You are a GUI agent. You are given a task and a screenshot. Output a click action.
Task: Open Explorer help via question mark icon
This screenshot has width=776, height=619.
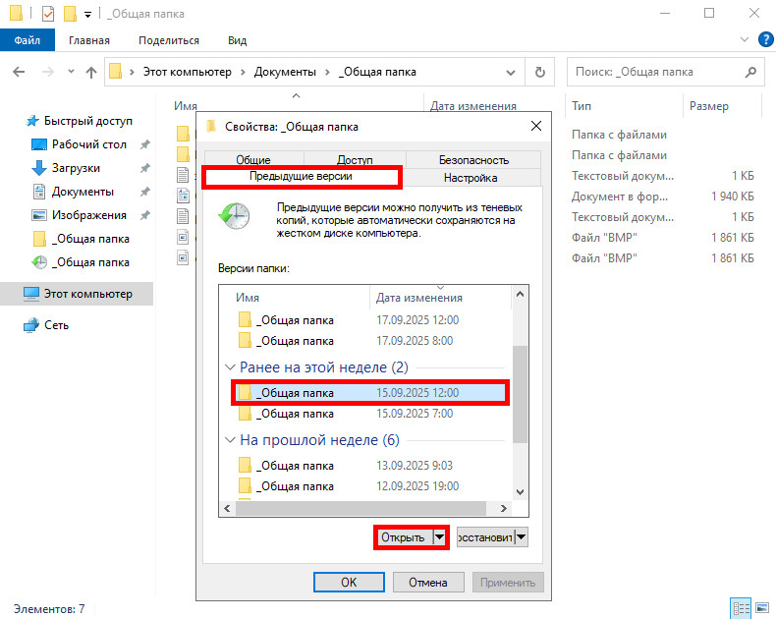[765, 40]
